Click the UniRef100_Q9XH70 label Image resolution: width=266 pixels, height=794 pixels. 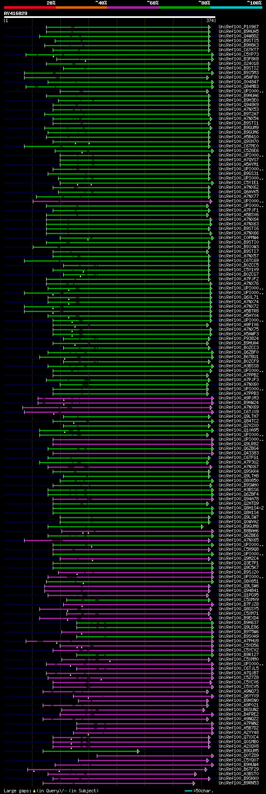(239, 141)
